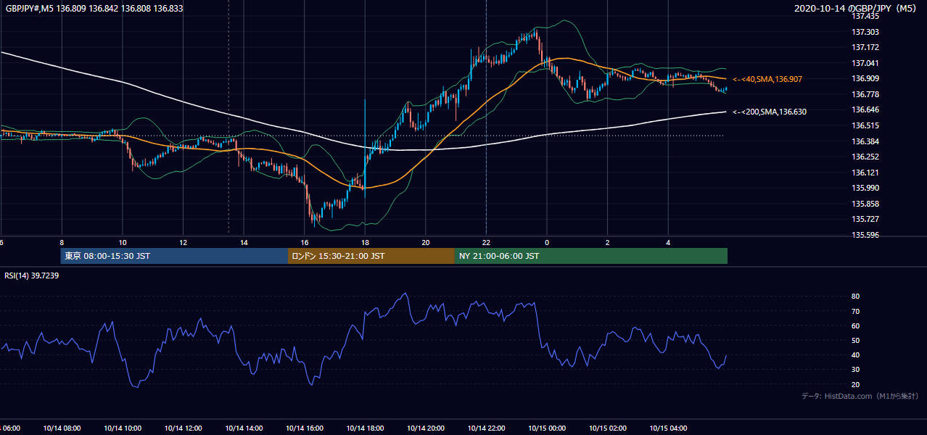Screen dimensions: 927x435
Task: Click the 136.384 price axis label
Action: (x=865, y=141)
